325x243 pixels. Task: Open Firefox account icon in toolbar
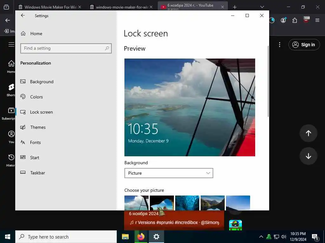click(283, 20)
